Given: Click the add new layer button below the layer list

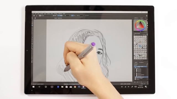Looking at the screenshot, I should [135, 82].
